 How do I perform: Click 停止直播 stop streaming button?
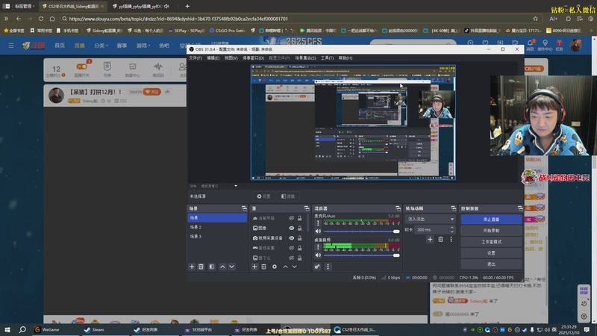[x=491, y=220]
